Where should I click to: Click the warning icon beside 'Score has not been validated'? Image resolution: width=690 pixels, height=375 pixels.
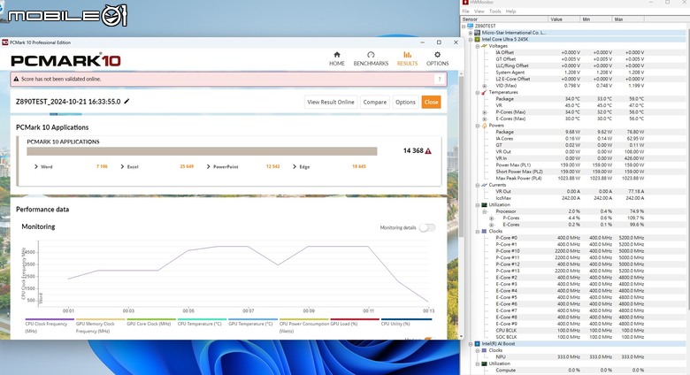[16, 80]
